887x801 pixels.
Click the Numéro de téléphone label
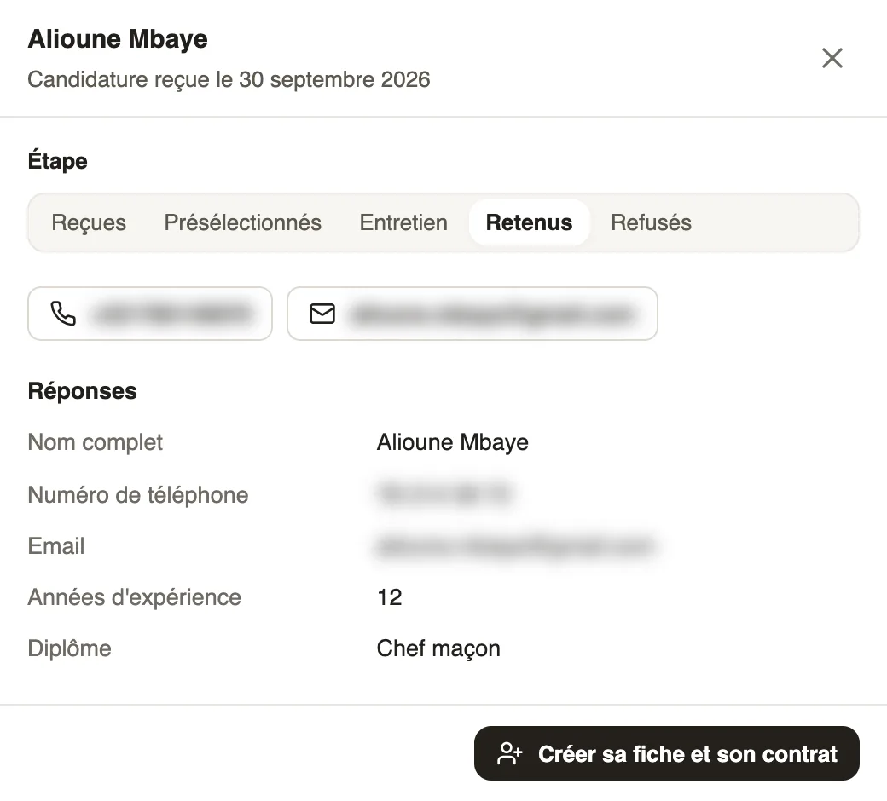(138, 494)
